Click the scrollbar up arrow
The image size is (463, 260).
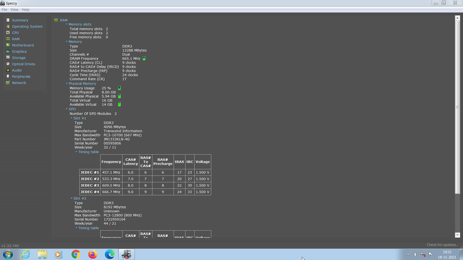[458, 18]
